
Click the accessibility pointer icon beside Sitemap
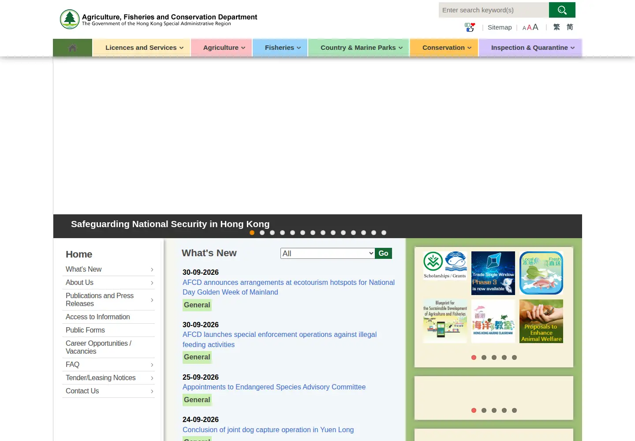(470, 27)
